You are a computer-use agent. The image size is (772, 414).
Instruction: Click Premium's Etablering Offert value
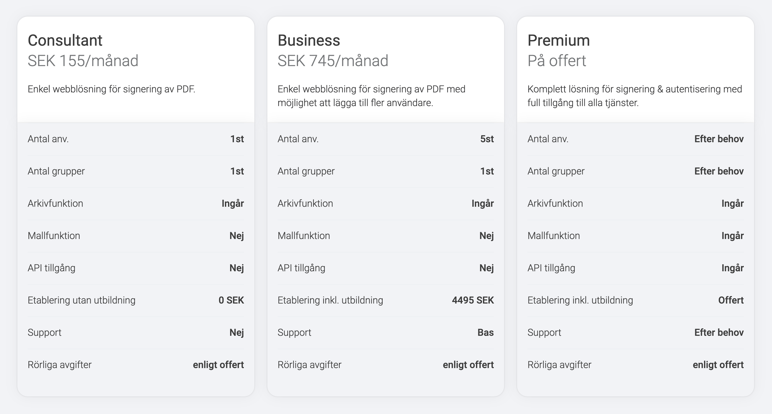point(731,300)
